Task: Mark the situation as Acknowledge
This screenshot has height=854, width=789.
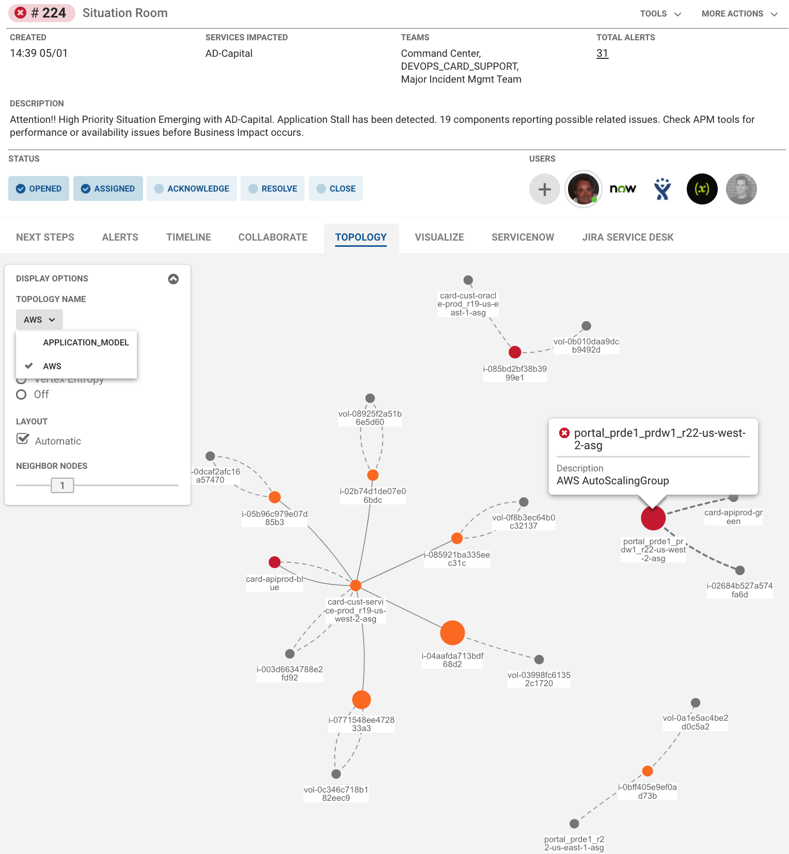Action: (x=192, y=188)
